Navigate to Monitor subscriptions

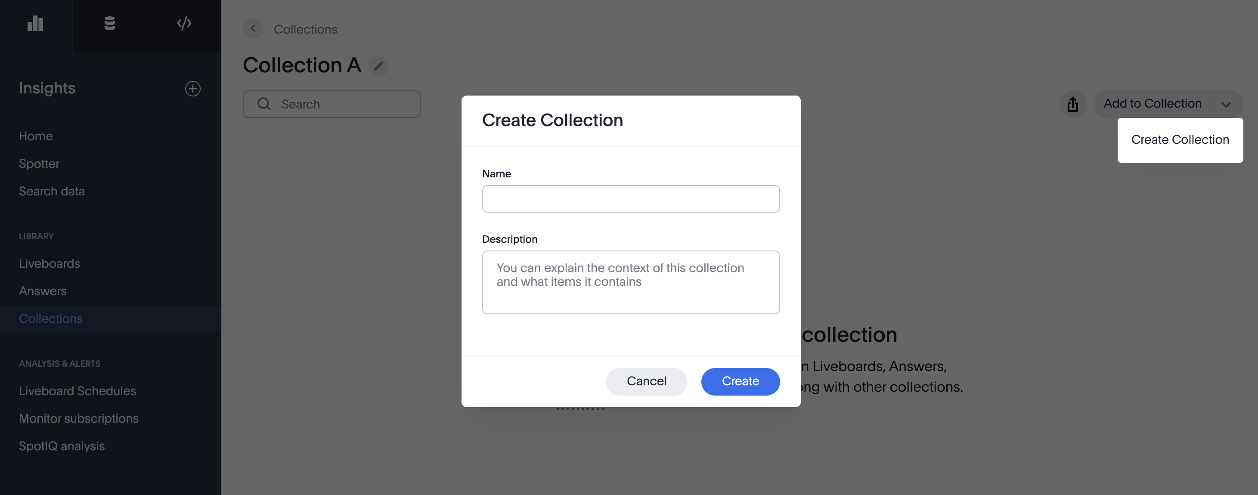pos(79,418)
